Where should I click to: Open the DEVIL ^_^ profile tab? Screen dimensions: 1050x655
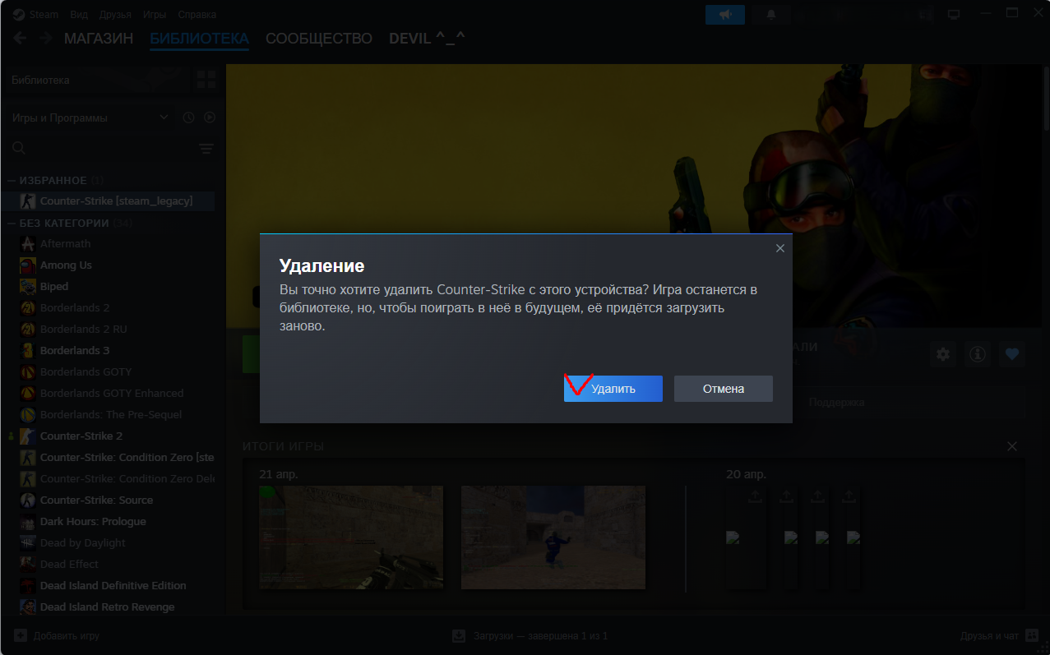(427, 39)
